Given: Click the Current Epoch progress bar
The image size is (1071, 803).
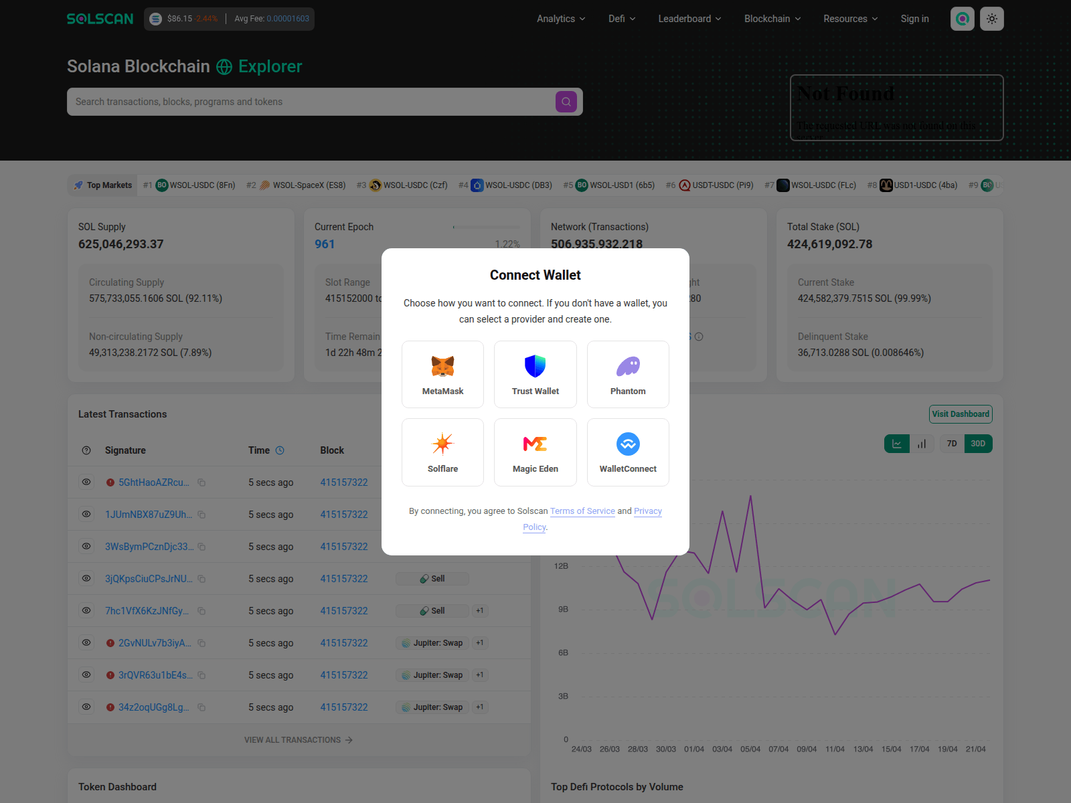Looking at the screenshot, I should coord(486,228).
